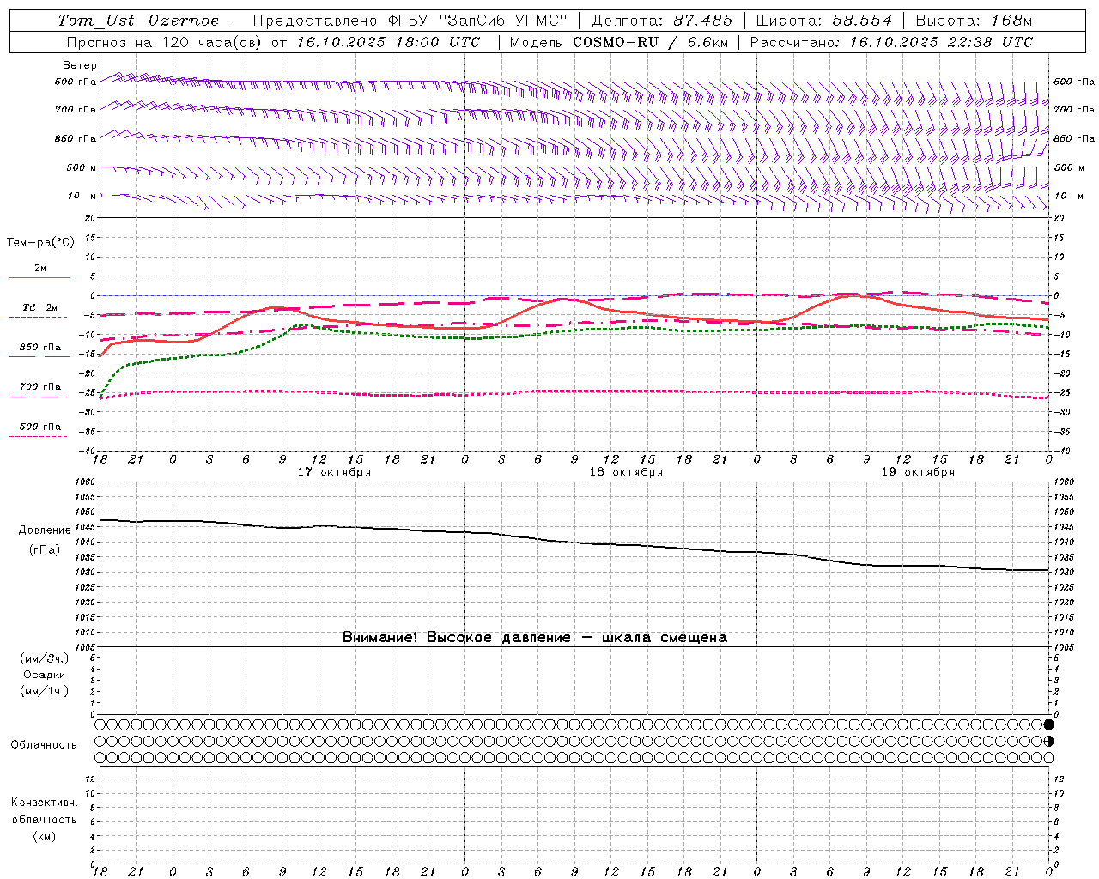Click the Прогноз на 120 часа(ов) text

click(166, 42)
